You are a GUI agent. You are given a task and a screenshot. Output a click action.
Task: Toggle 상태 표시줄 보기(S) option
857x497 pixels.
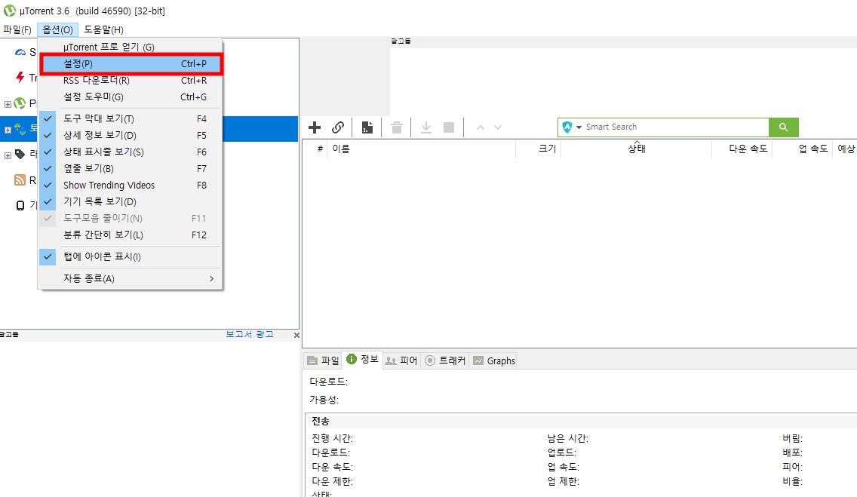click(x=131, y=152)
